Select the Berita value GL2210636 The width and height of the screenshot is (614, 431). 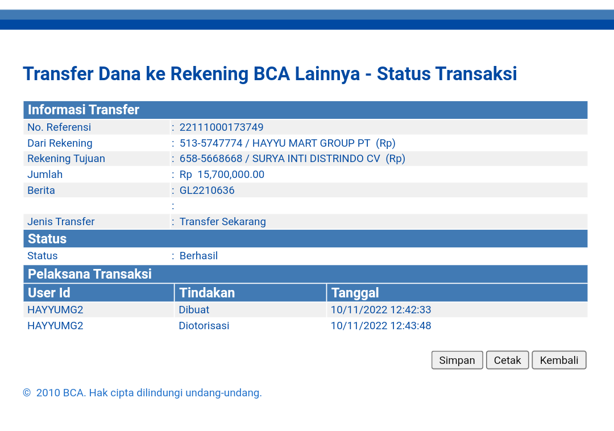coord(207,190)
